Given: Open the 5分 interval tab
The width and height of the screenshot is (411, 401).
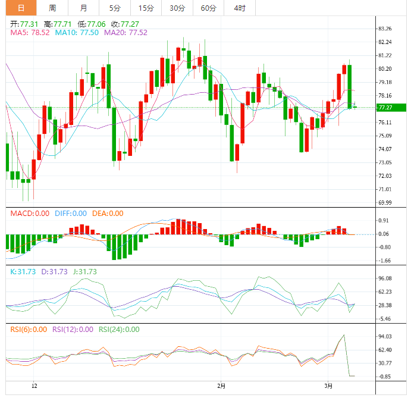Looking at the screenshot, I should 115,8.
